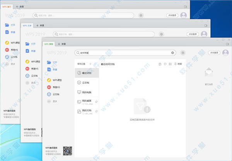Click the user avatar in WPS 文字 window

point(204,34)
